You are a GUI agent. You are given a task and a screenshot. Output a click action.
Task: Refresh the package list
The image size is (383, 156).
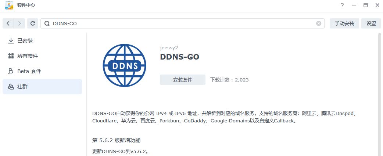point(33,23)
